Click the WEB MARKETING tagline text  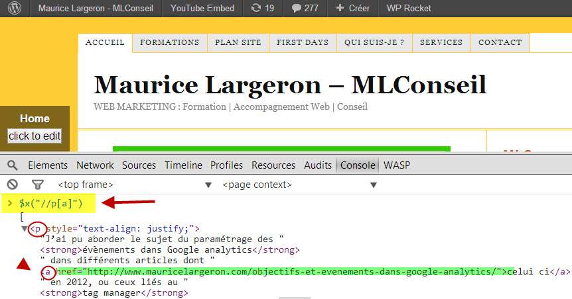coord(230,107)
